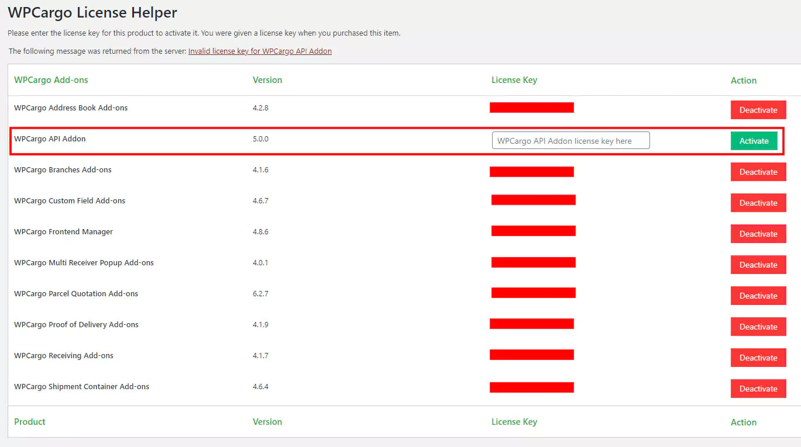Deactivate the WPCargo Address Book Add-ons license
This screenshot has height=447, width=801.
point(758,110)
